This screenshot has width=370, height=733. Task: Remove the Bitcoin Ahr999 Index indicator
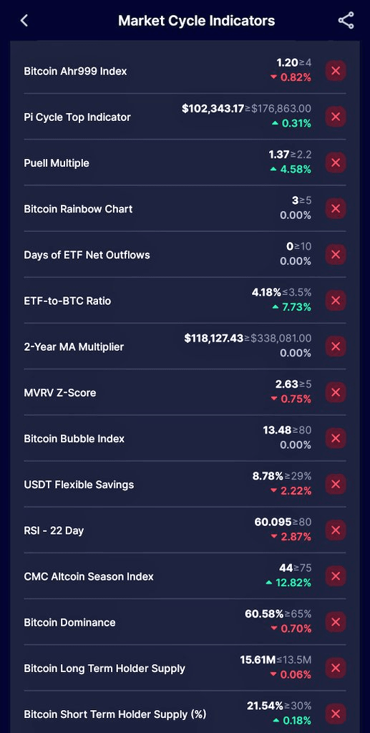point(336,71)
